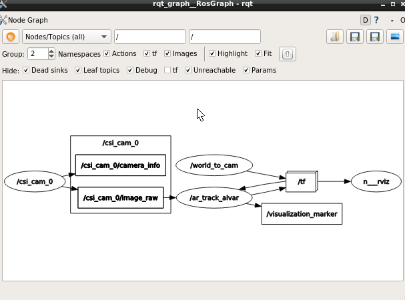Toggle the Highlight checkbox
The width and height of the screenshot is (405, 300).
pos(212,53)
